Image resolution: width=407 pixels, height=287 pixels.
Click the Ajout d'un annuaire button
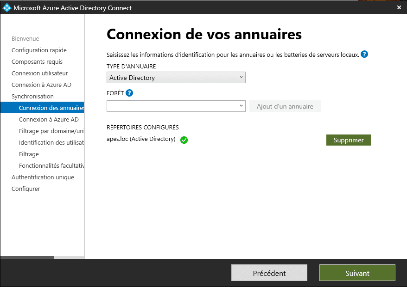(x=285, y=106)
